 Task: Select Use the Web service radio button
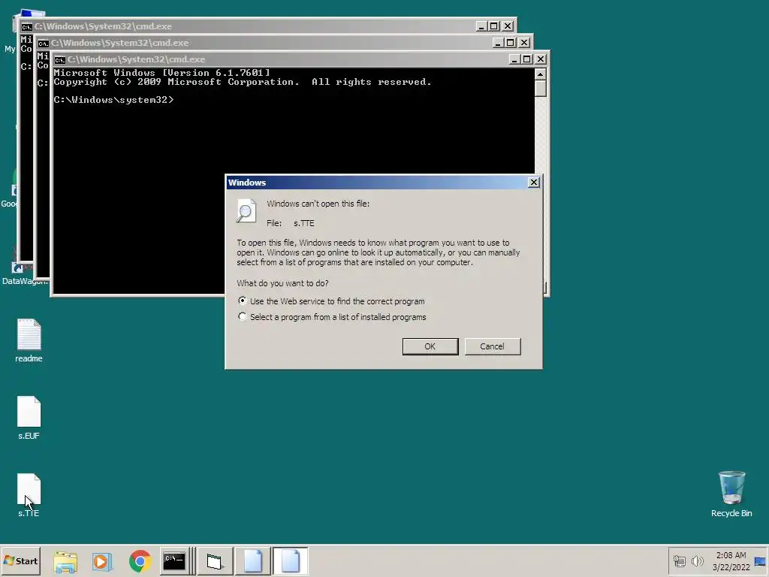243,301
